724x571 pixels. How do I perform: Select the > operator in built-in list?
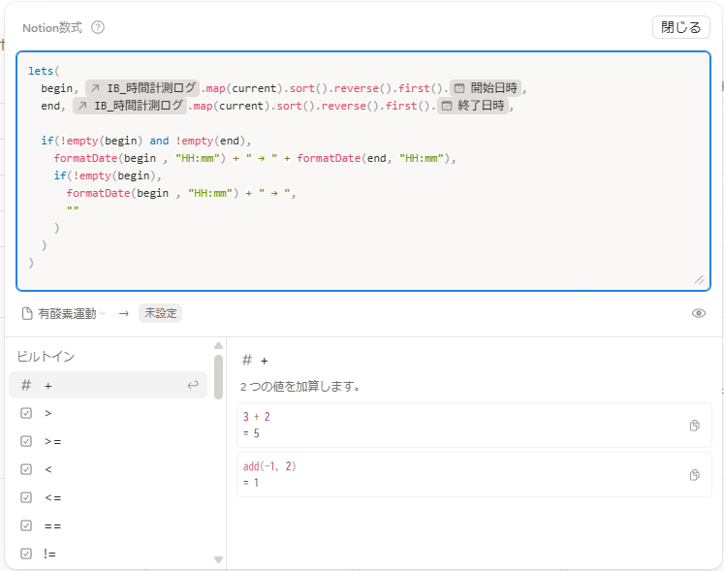108,413
